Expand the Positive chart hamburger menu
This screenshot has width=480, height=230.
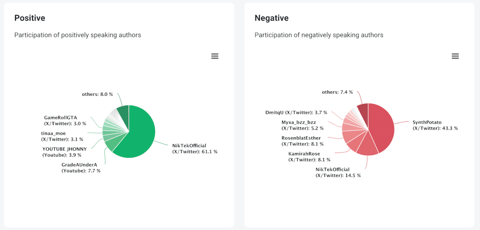215,56
